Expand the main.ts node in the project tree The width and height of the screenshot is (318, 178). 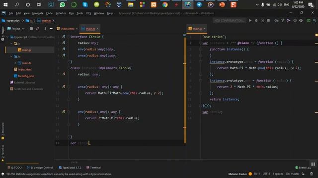coord(15,63)
